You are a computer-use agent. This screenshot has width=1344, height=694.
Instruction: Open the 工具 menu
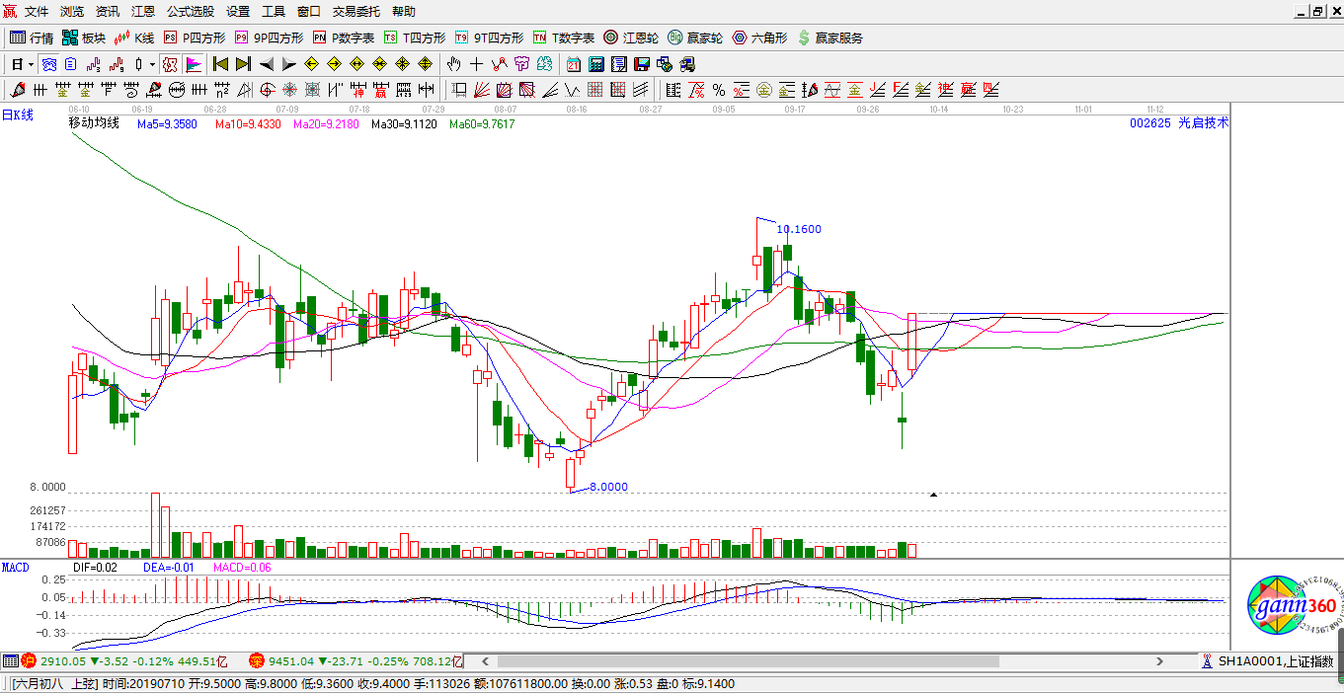(x=274, y=12)
